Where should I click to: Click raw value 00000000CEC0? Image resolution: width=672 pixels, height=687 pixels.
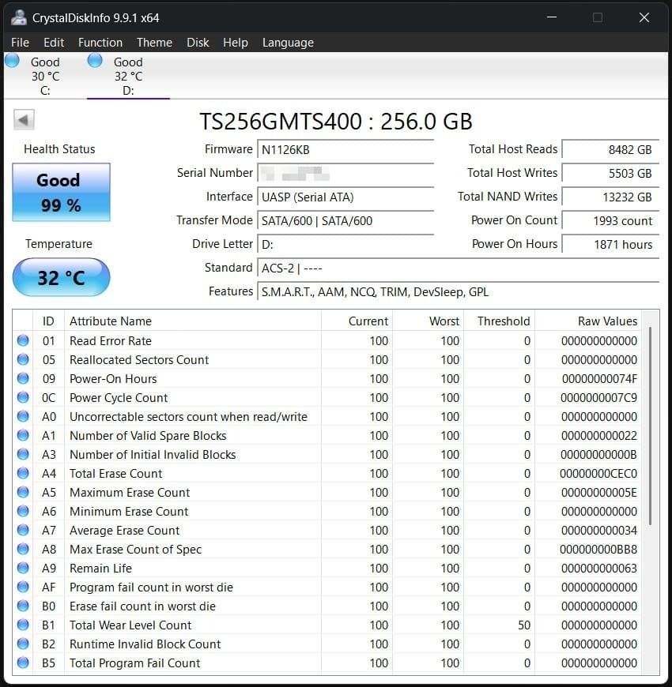pos(598,474)
